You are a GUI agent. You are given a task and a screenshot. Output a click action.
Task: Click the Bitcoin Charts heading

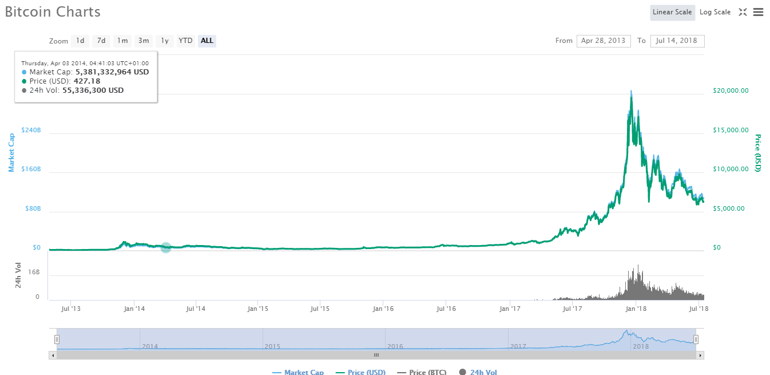(x=53, y=11)
